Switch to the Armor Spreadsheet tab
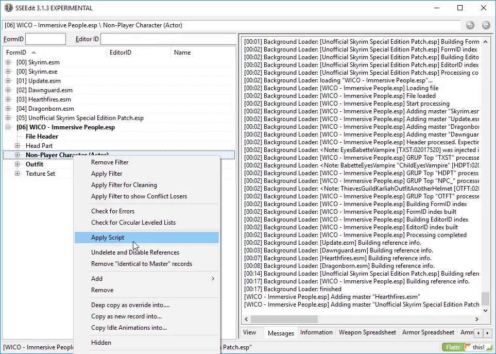This screenshot has width=496, height=354. coord(428,332)
